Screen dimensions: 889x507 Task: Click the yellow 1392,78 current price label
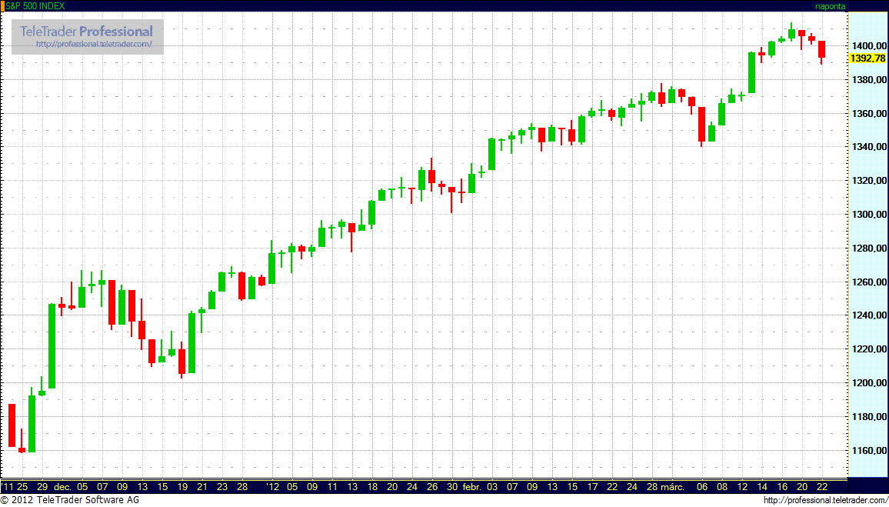click(867, 58)
